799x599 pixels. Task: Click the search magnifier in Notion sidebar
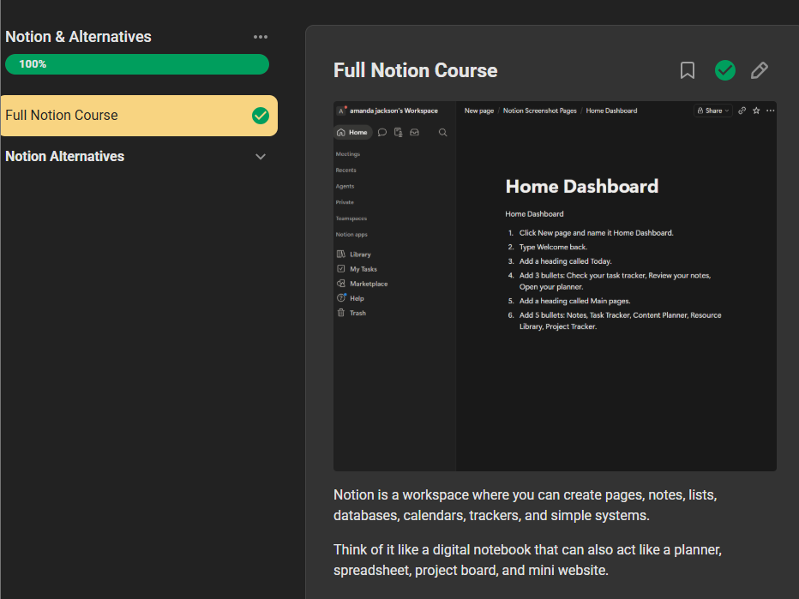pyautogui.click(x=443, y=133)
